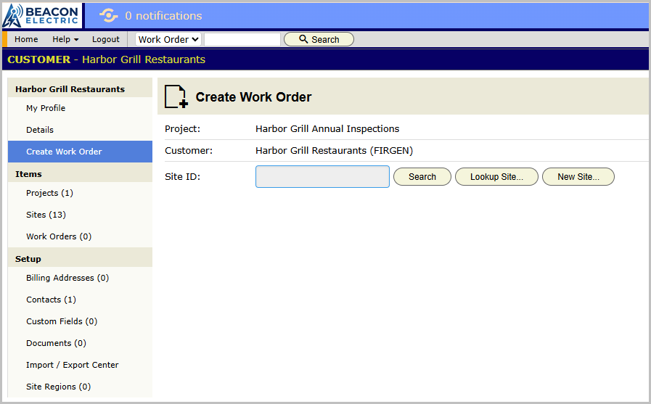Click the Harbor Grill Annual Inspections project value
Screen dimensions: 651x404
327,129
